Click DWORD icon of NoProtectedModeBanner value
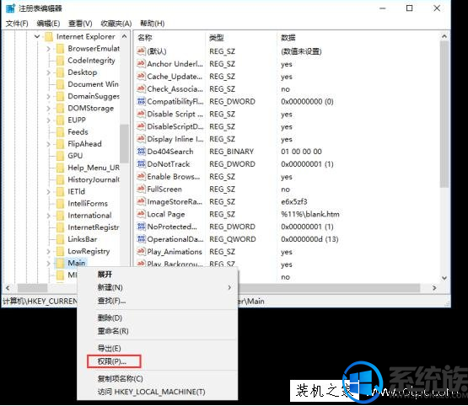 (141, 227)
